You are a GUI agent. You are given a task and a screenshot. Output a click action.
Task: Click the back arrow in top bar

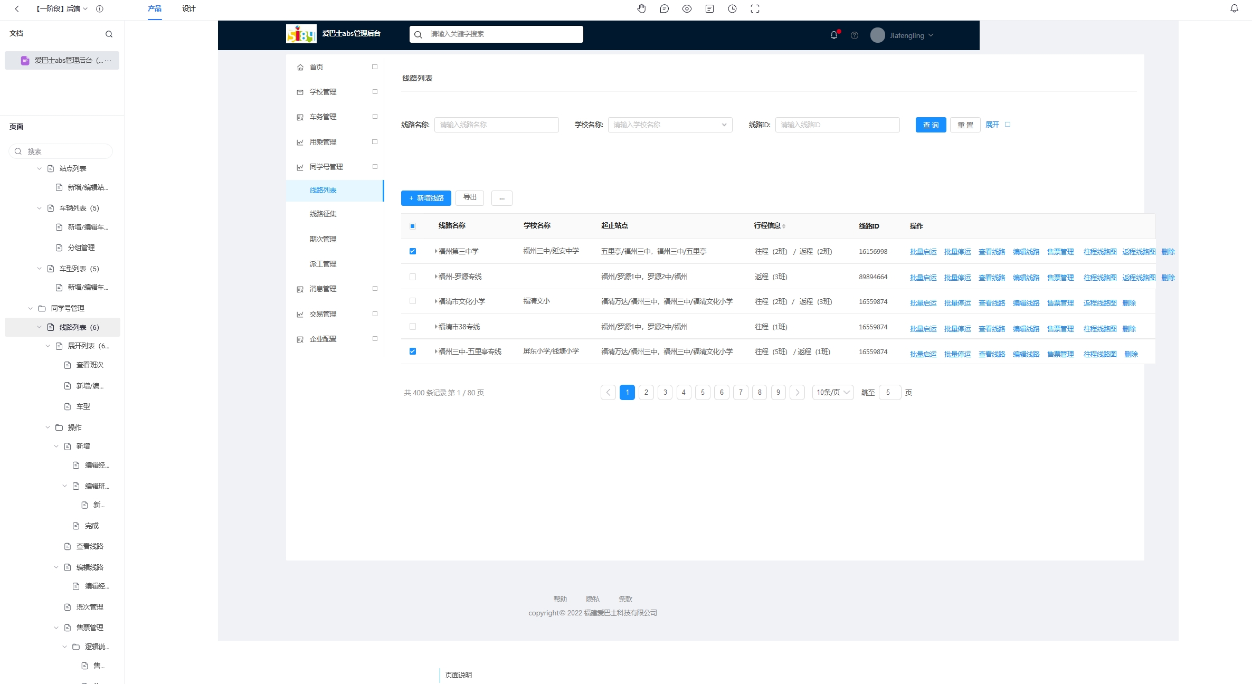[17, 8]
